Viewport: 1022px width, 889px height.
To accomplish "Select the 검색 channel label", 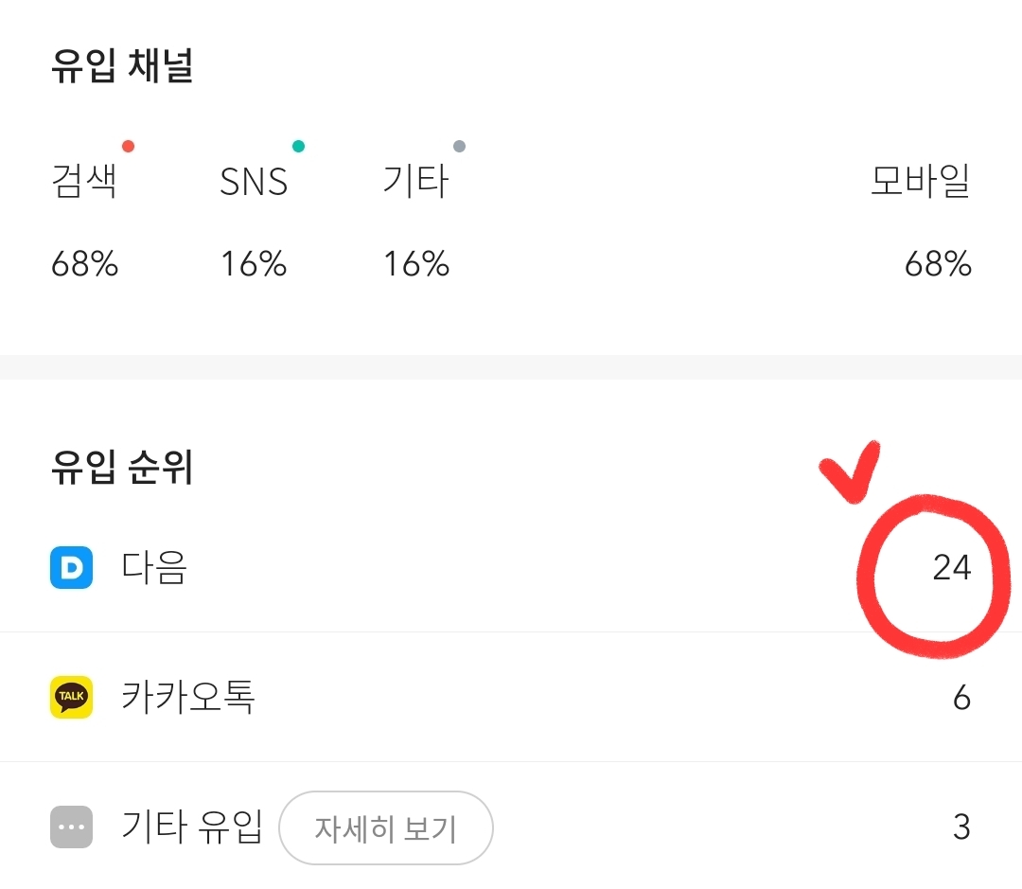I will click(84, 181).
